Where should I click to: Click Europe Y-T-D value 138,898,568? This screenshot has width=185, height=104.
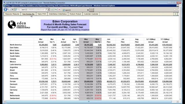tap(167, 81)
